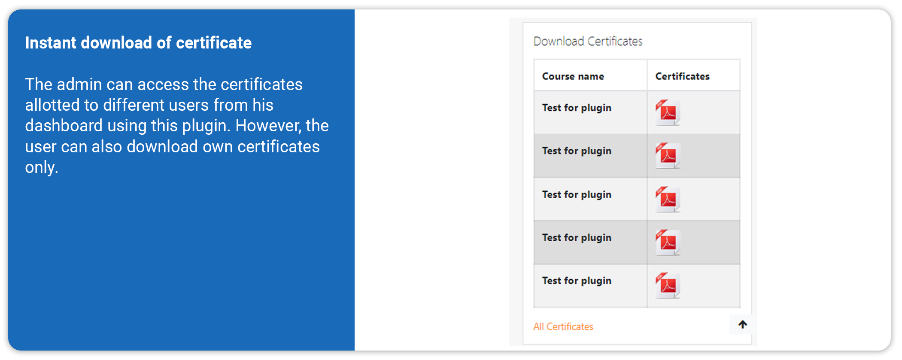Open the All Certificates link

click(x=563, y=327)
